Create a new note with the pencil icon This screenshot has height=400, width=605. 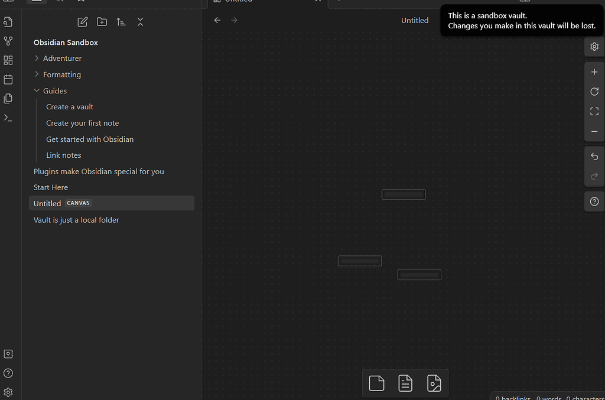click(x=82, y=22)
